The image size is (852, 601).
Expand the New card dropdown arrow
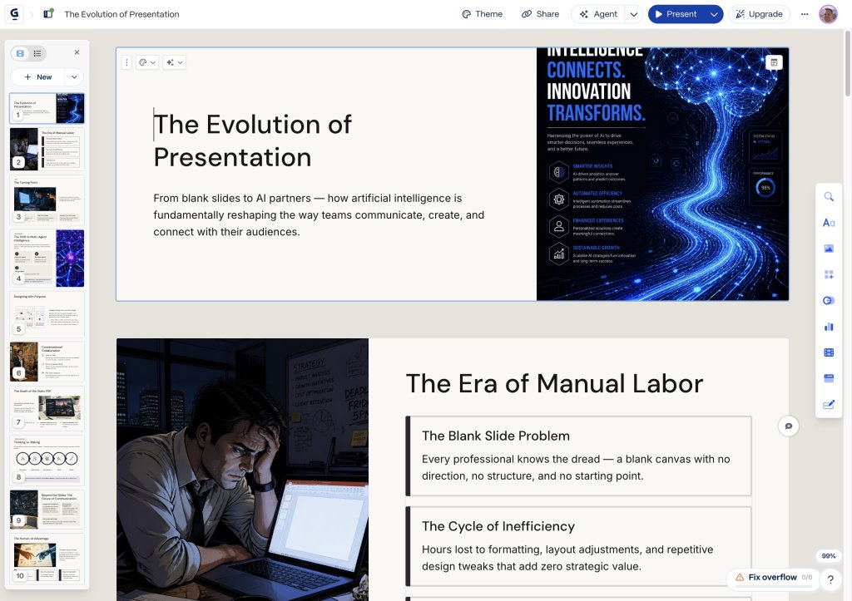pos(74,77)
